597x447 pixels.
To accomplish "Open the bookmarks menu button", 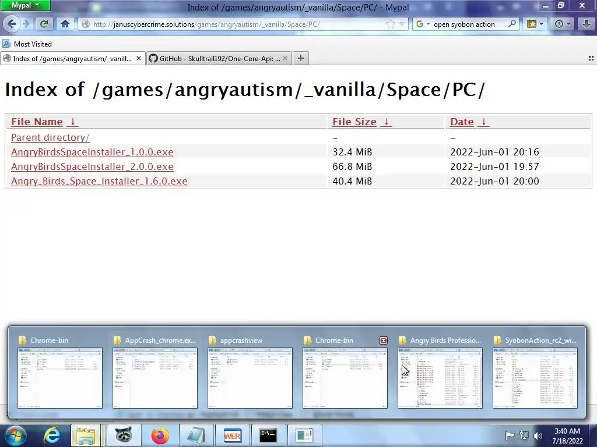I will 535,24.
